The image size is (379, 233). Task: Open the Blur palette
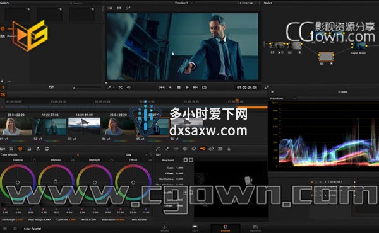point(194,149)
